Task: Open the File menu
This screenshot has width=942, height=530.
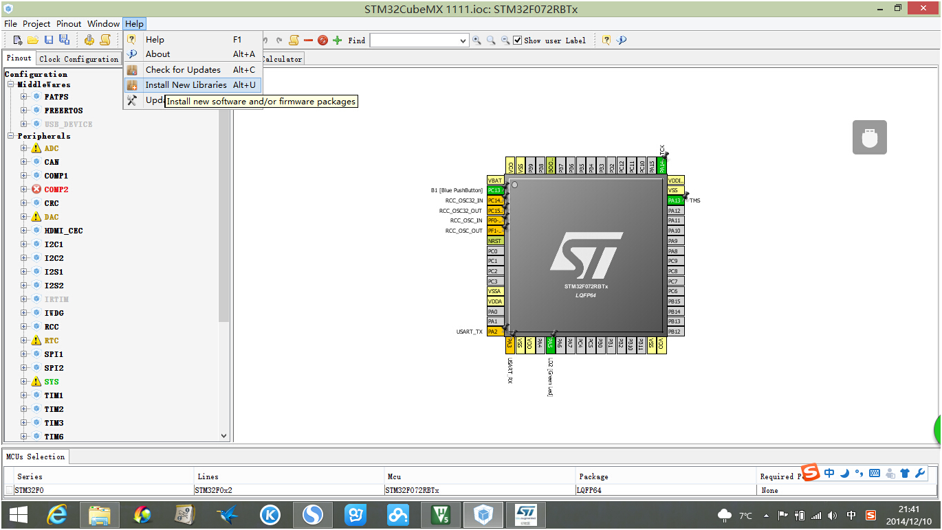Action: point(10,24)
